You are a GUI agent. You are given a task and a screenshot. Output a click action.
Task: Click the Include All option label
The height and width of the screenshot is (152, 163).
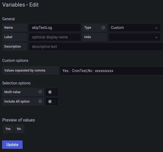[x=17, y=102]
